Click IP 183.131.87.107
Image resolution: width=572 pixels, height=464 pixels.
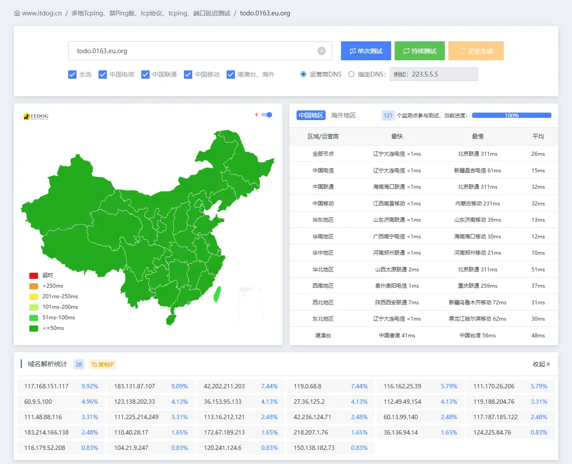(x=134, y=386)
